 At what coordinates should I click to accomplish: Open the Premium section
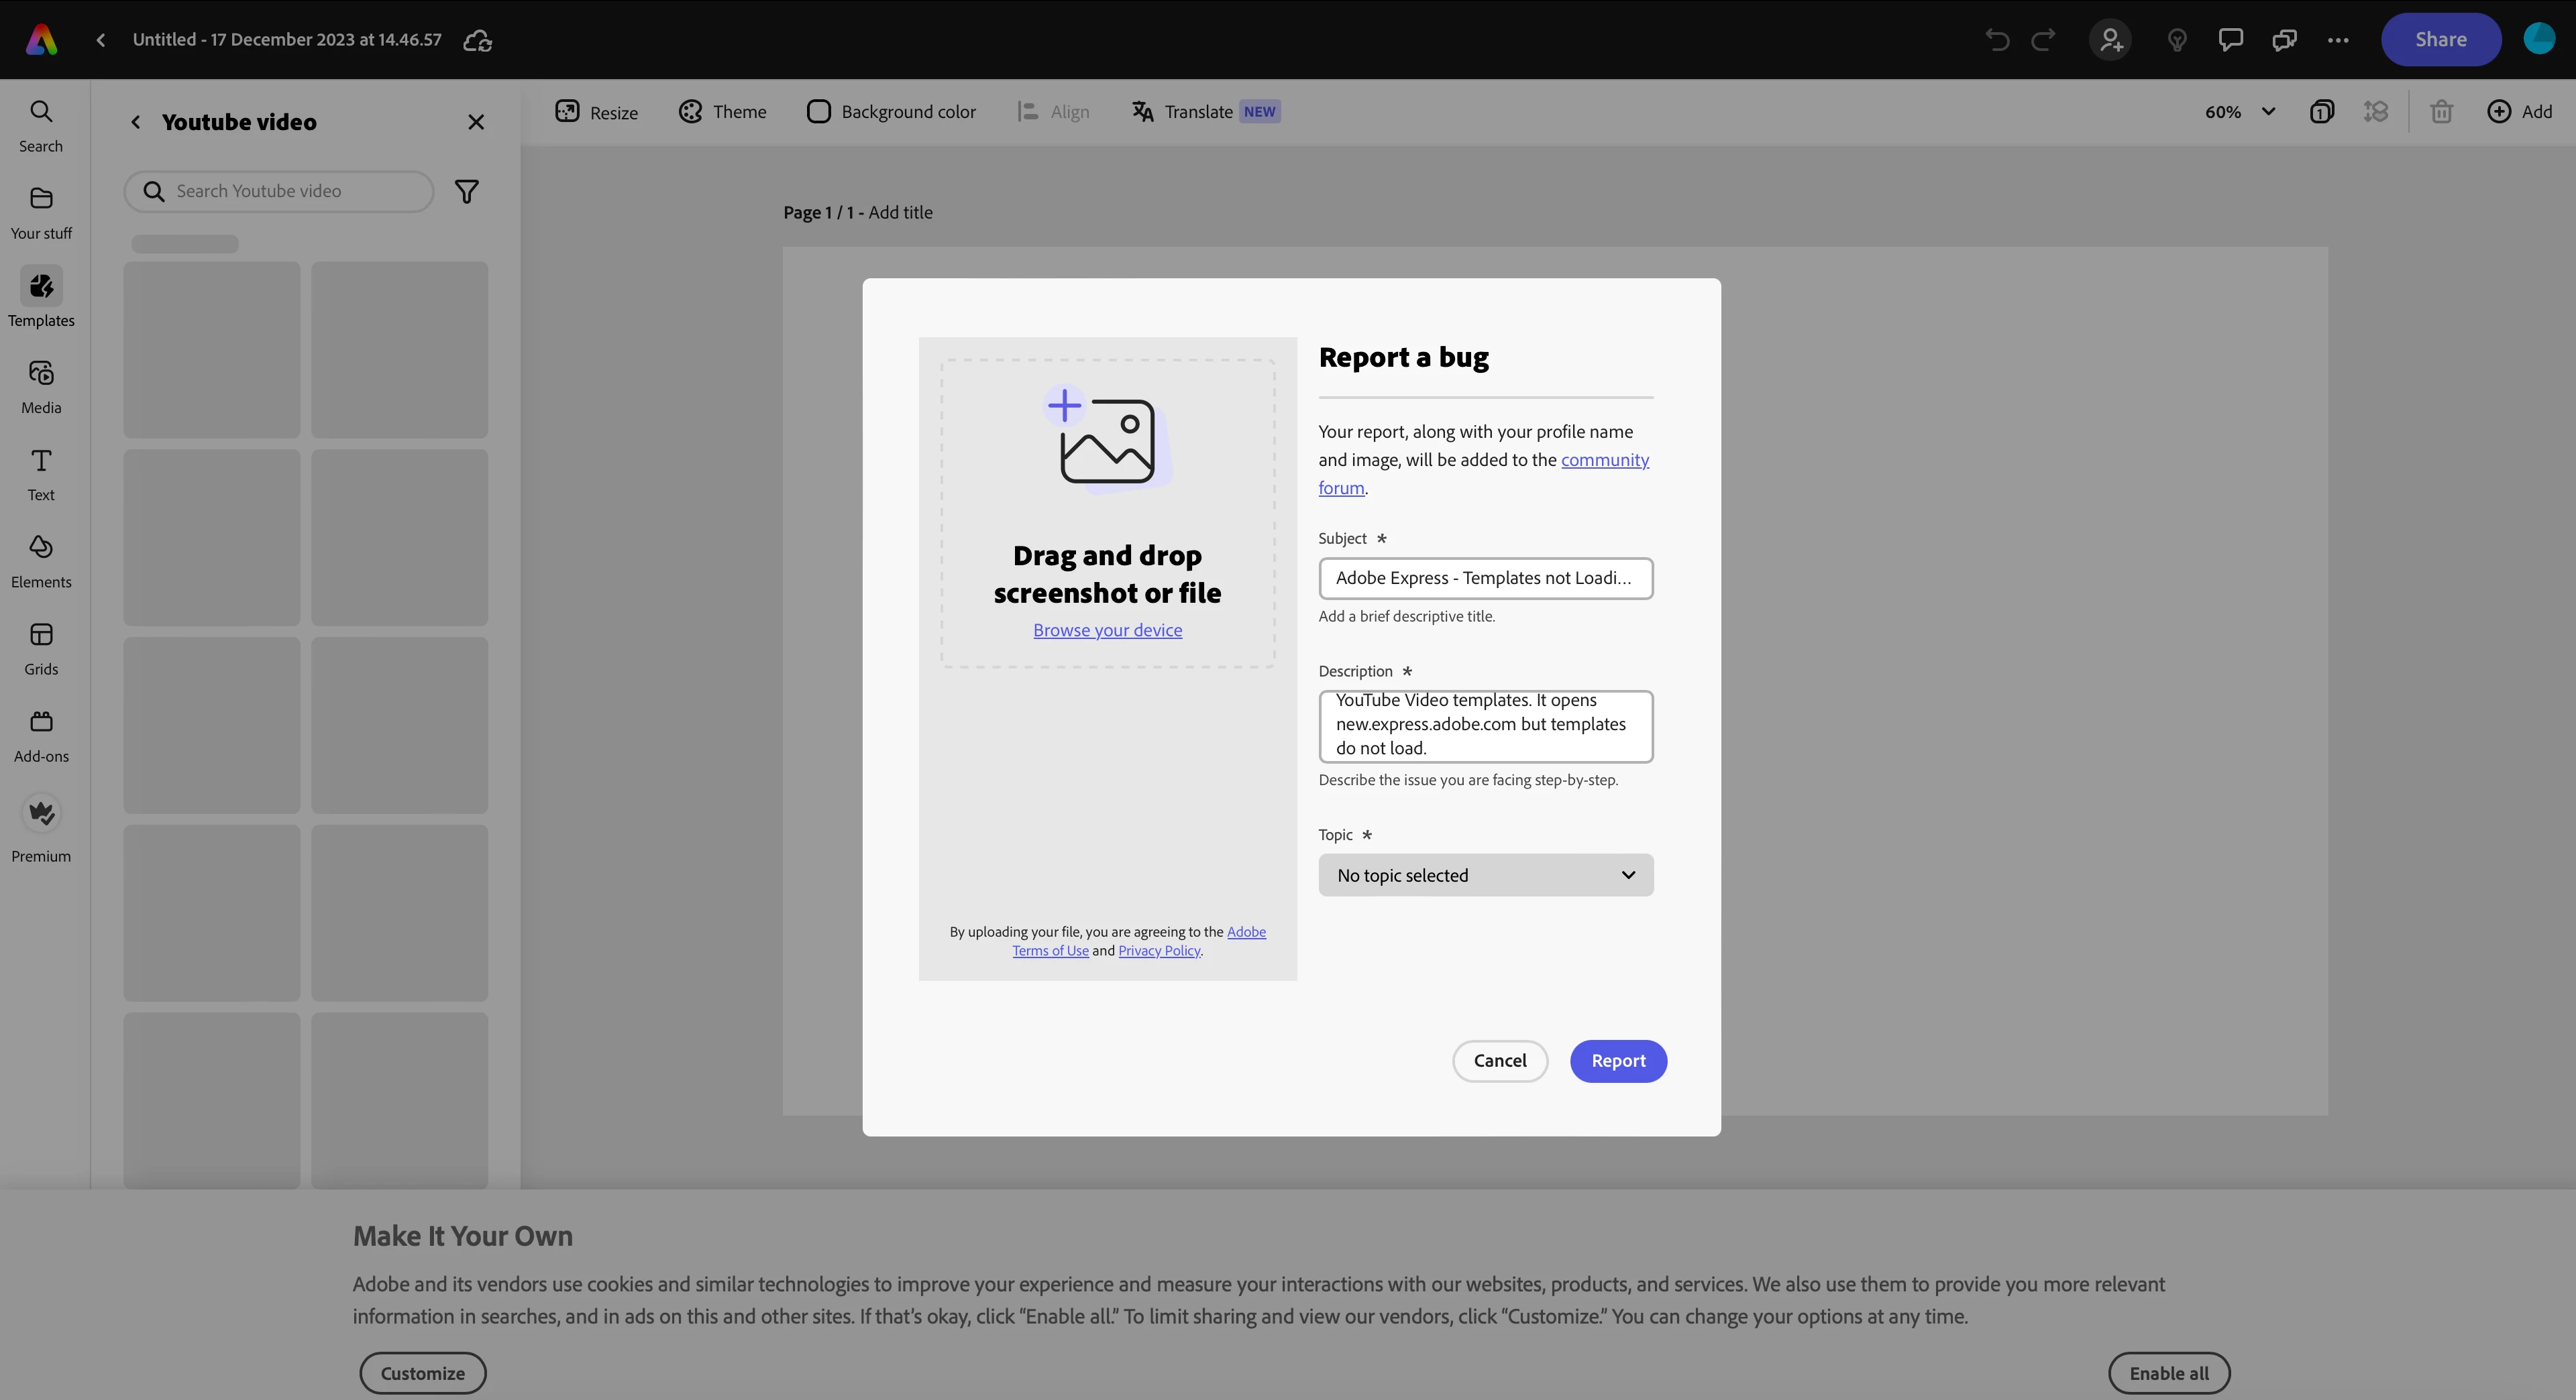tap(41, 829)
